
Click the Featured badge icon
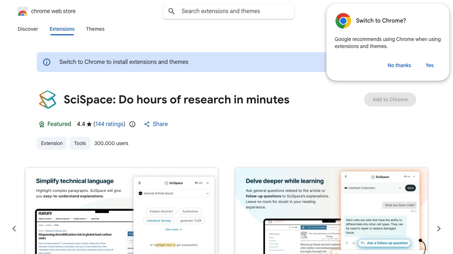[42, 124]
